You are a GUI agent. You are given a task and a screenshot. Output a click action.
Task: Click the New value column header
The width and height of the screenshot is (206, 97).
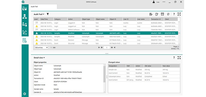[171, 66]
